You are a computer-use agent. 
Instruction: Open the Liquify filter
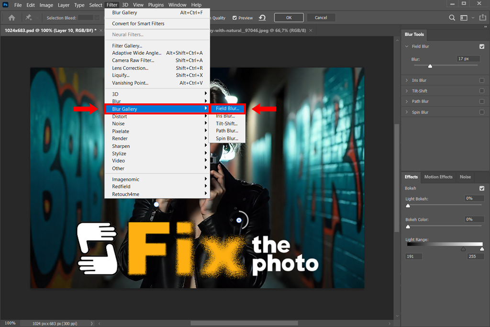click(x=157, y=75)
